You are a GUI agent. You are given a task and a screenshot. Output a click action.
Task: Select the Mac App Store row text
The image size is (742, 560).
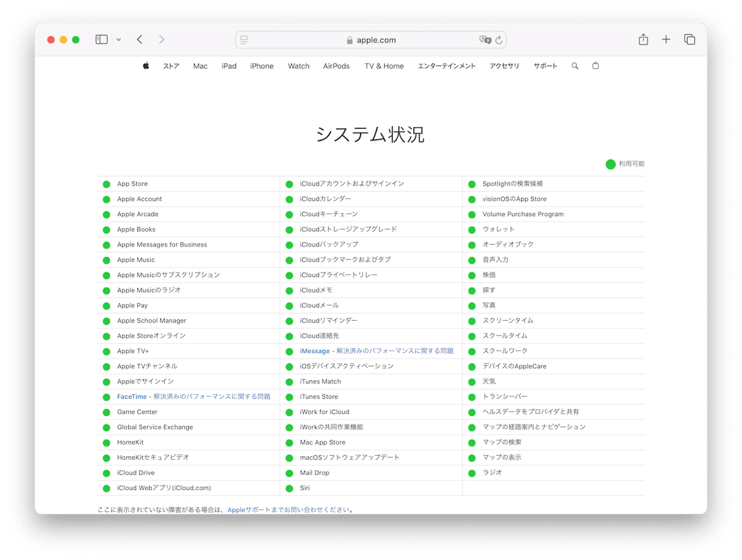point(323,443)
